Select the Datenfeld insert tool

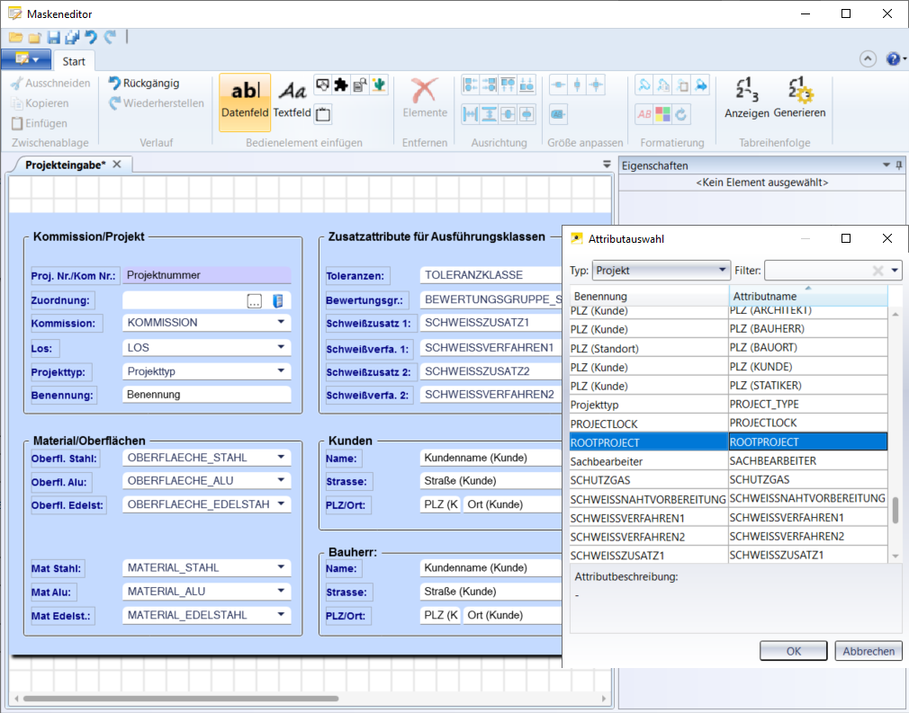[x=245, y=101]
